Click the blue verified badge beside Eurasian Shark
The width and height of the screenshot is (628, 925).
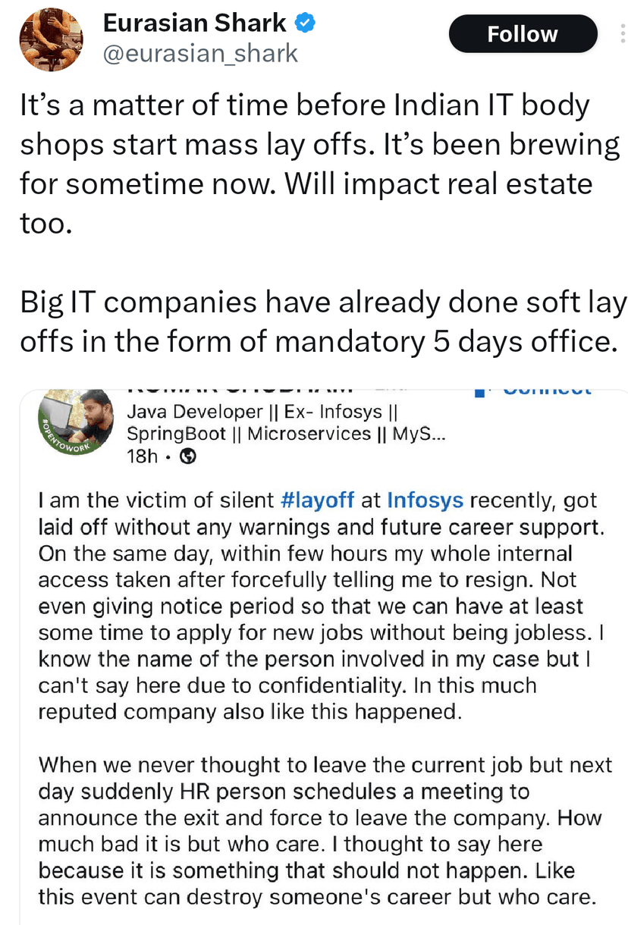[305, 24]
